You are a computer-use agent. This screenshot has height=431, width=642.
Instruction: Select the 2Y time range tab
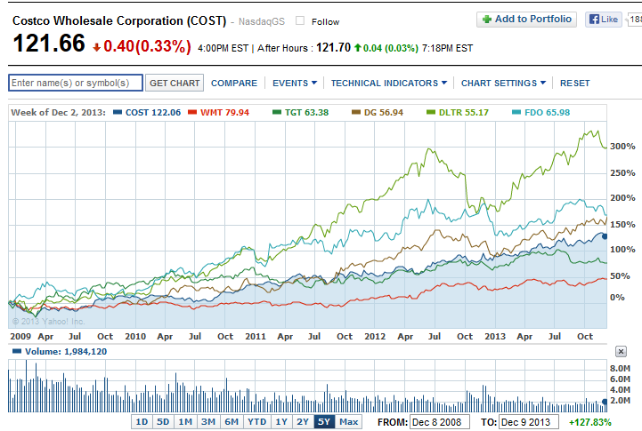[x=303, y=422]
